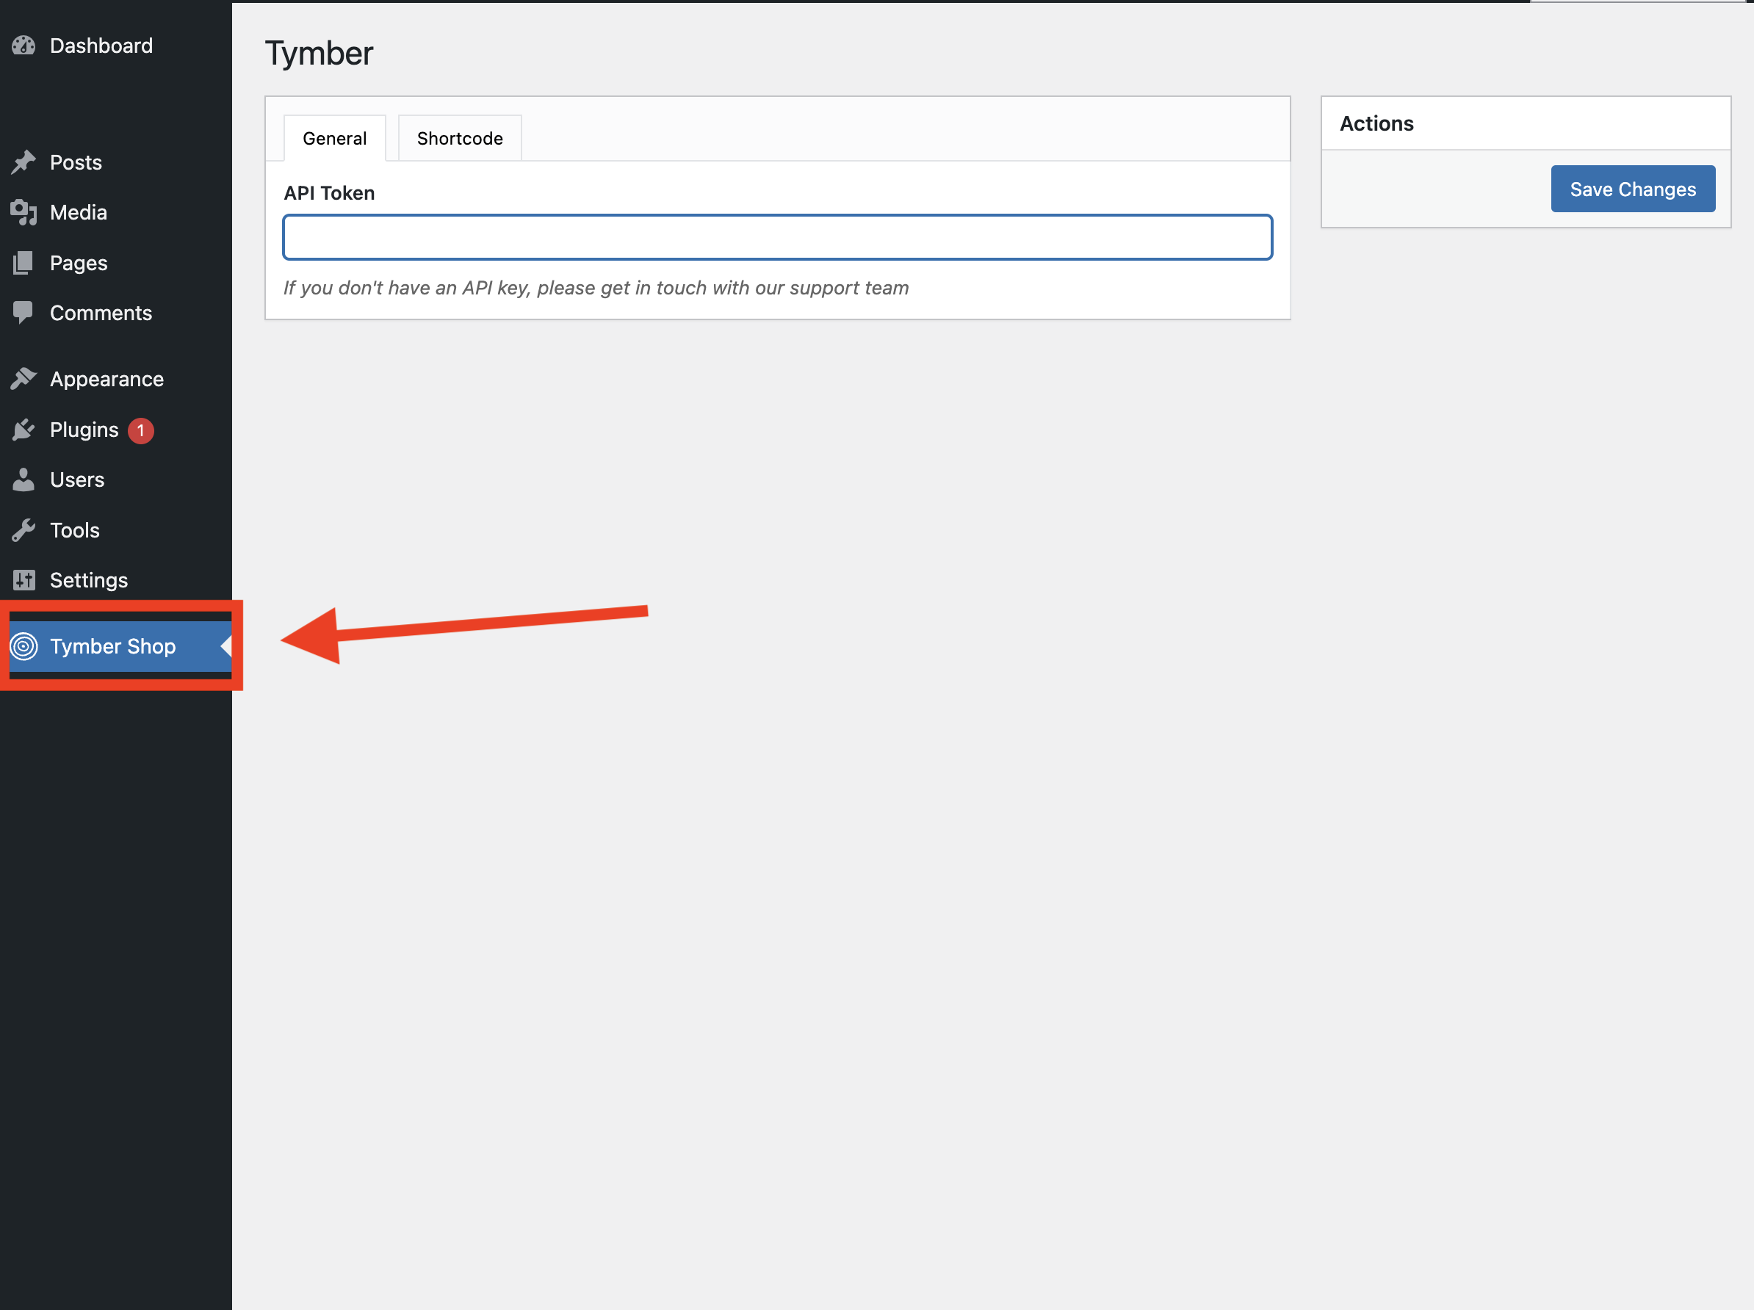Image resolution: width=1754 pixels, height=1310 pixels.
Task: Click the Tymber page title
Action: (319, 54)
